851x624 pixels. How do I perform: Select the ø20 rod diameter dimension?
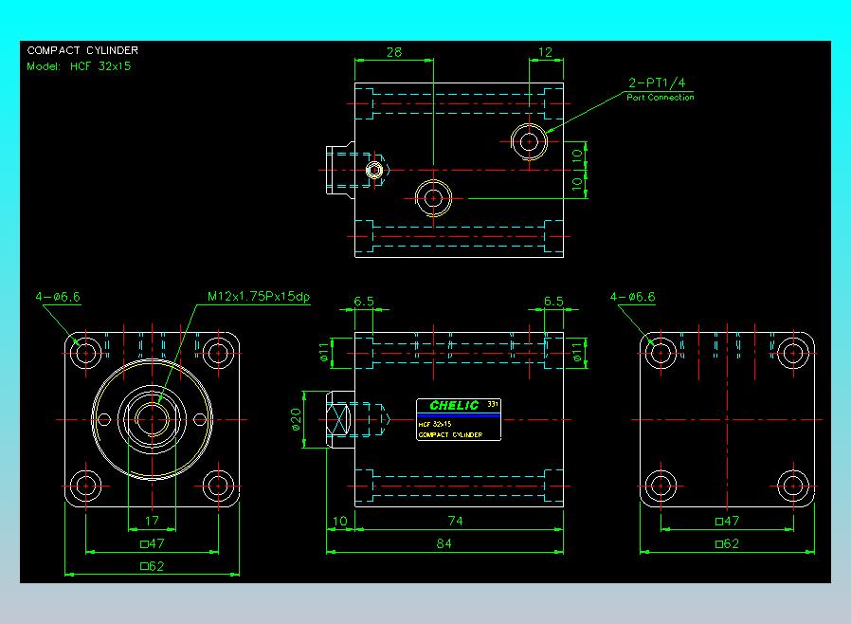click(296, 420)
